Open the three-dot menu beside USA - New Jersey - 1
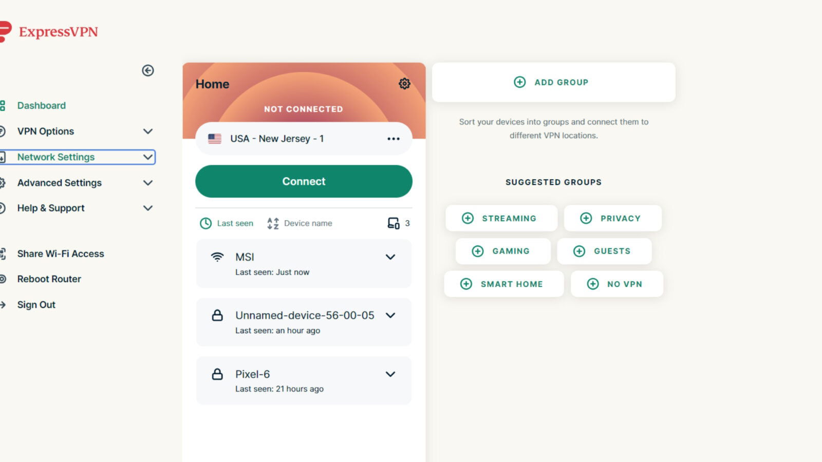The image size is (822, 462). point(394,139)
